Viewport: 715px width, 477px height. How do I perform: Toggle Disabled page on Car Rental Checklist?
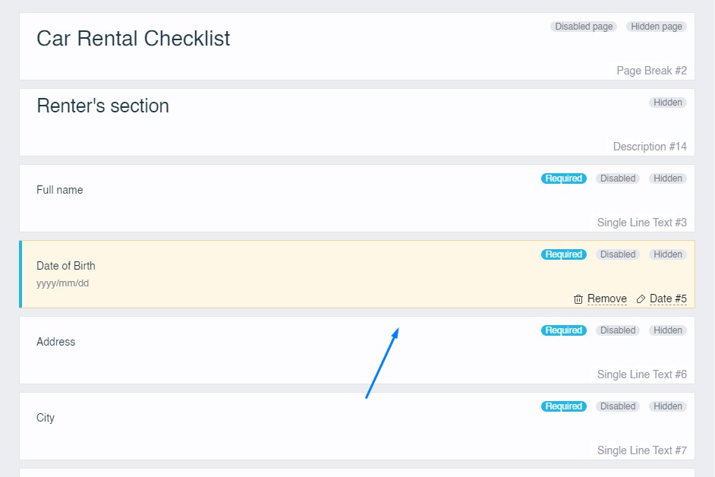[584, 27]
